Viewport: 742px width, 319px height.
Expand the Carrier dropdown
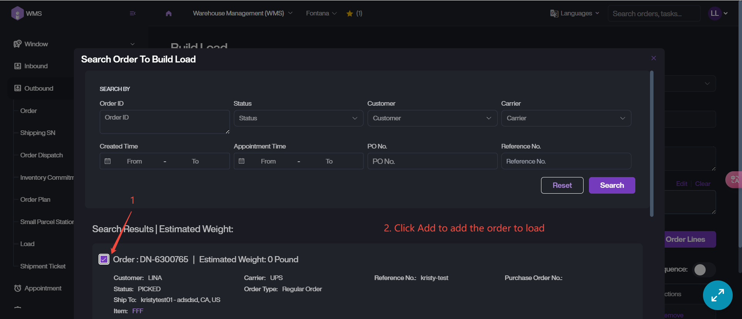click(566, 118)
